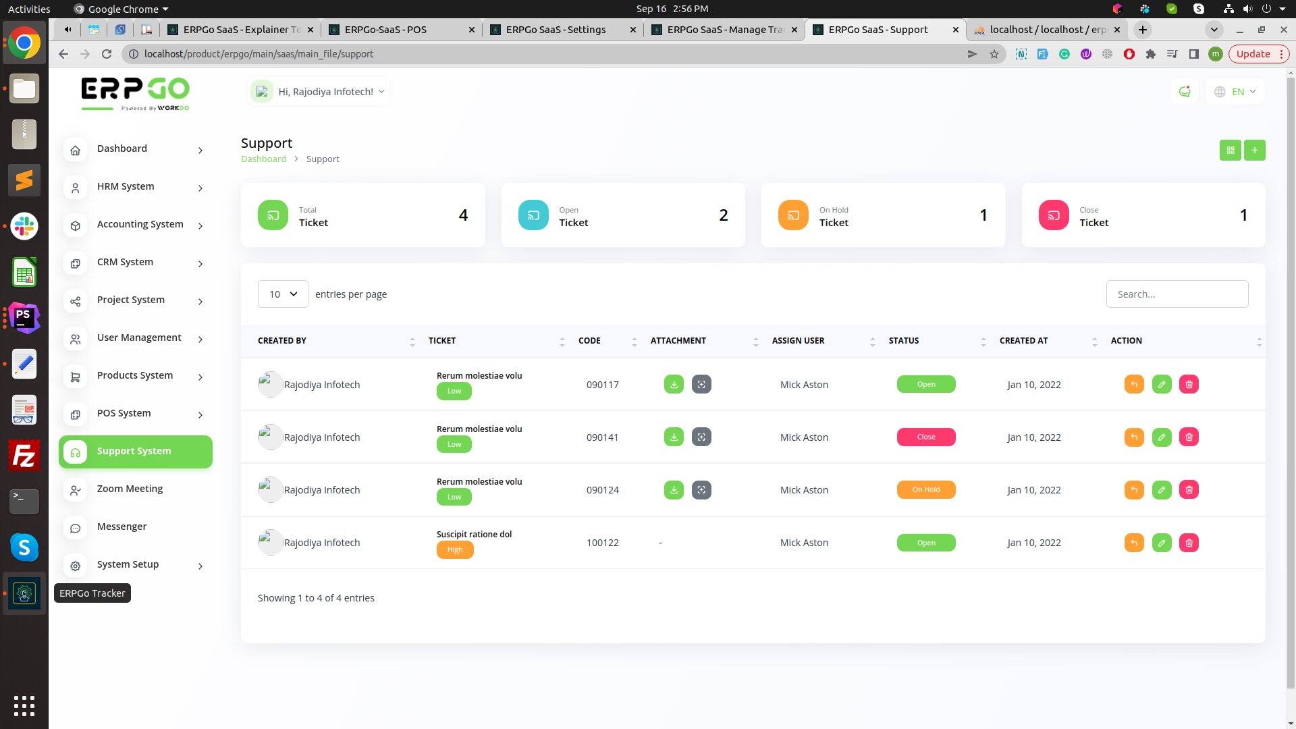Image resolution: width=1296 pixels, height=729 pixels.
Task: Download attachment for ticket 090117
Action: pyautogui.click(x=674, y=384)
